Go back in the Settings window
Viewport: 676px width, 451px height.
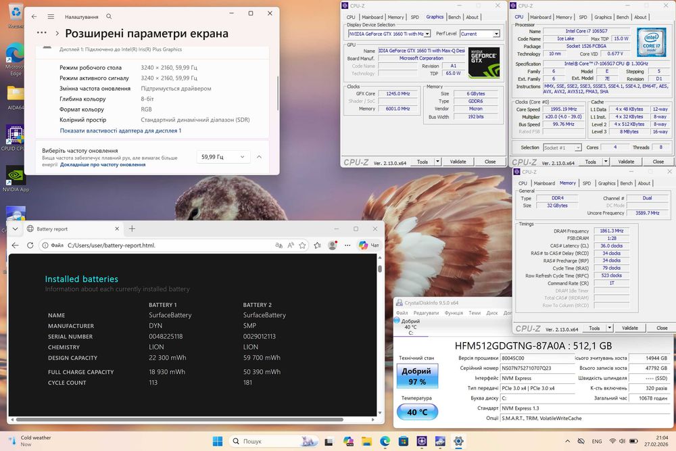pyautogui.click(x=34, y=16)
